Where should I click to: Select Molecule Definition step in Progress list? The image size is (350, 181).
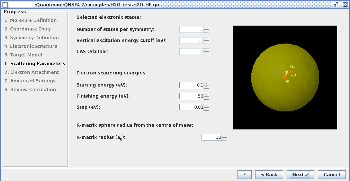pos(30,20)
